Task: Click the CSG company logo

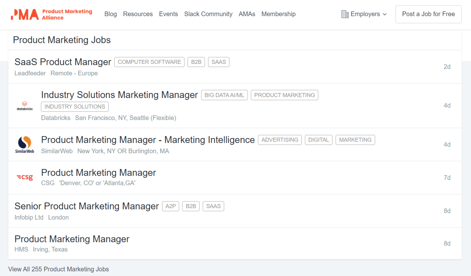Action: coord(25,178)
